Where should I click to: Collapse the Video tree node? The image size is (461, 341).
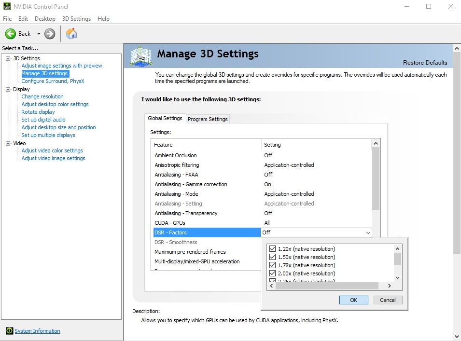tap(8, 143)
